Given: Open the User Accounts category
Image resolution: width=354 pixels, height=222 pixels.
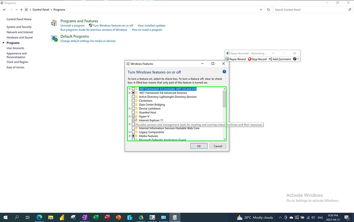Looking at the screenshot, I should (15, 48).
